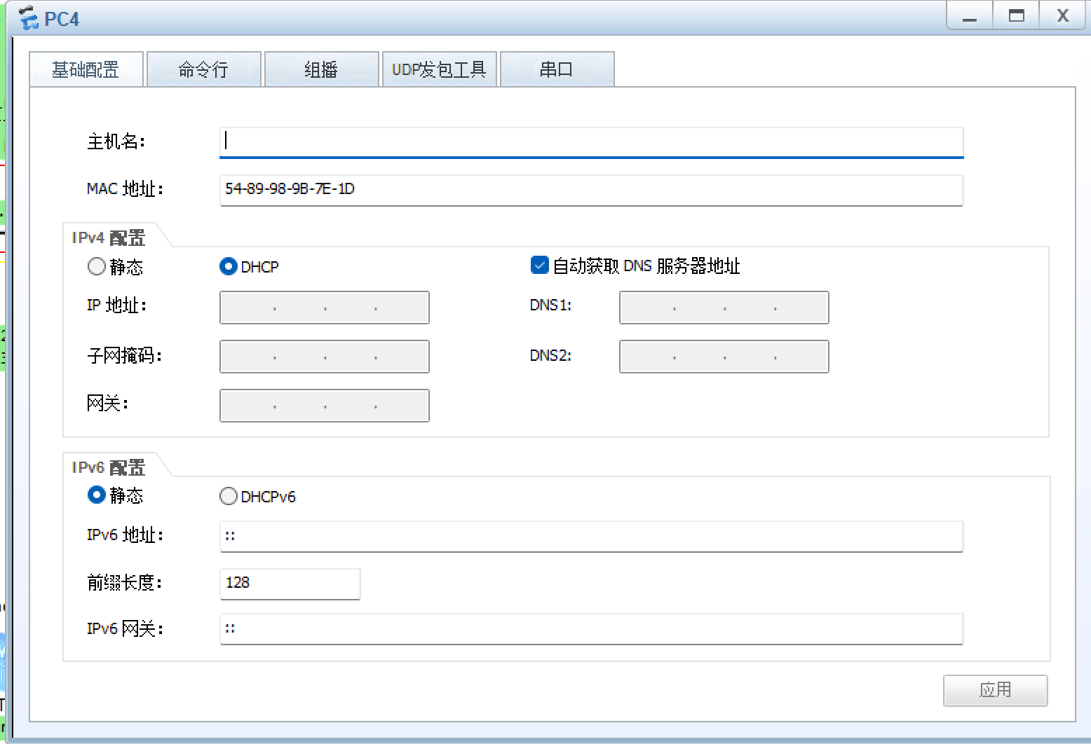The width and height of the screenshot is (1091, 744).
Task: Open the 串口 tab
Action: pos(557,69)
